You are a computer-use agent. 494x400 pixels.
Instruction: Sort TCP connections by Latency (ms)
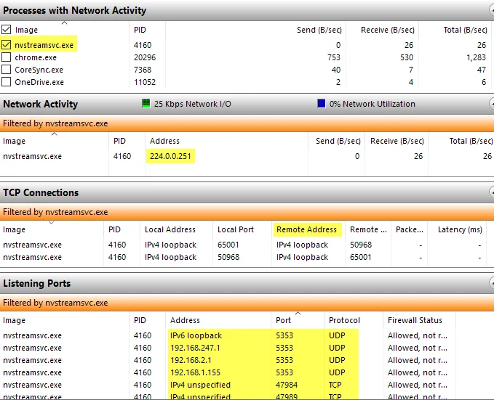(x=459, y=229)
